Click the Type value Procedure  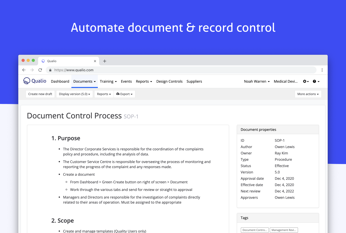pyautogui.click(x=284, y=159)
